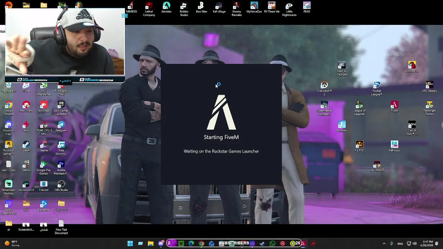Open the Among Us desktop shortcut
Viewport: 443px width, 249px height.
pos(412,67)
